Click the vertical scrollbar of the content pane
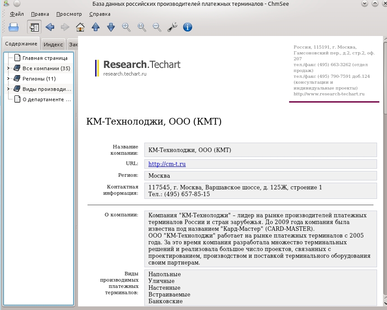The image size is (387, 310). coord(385,77)
